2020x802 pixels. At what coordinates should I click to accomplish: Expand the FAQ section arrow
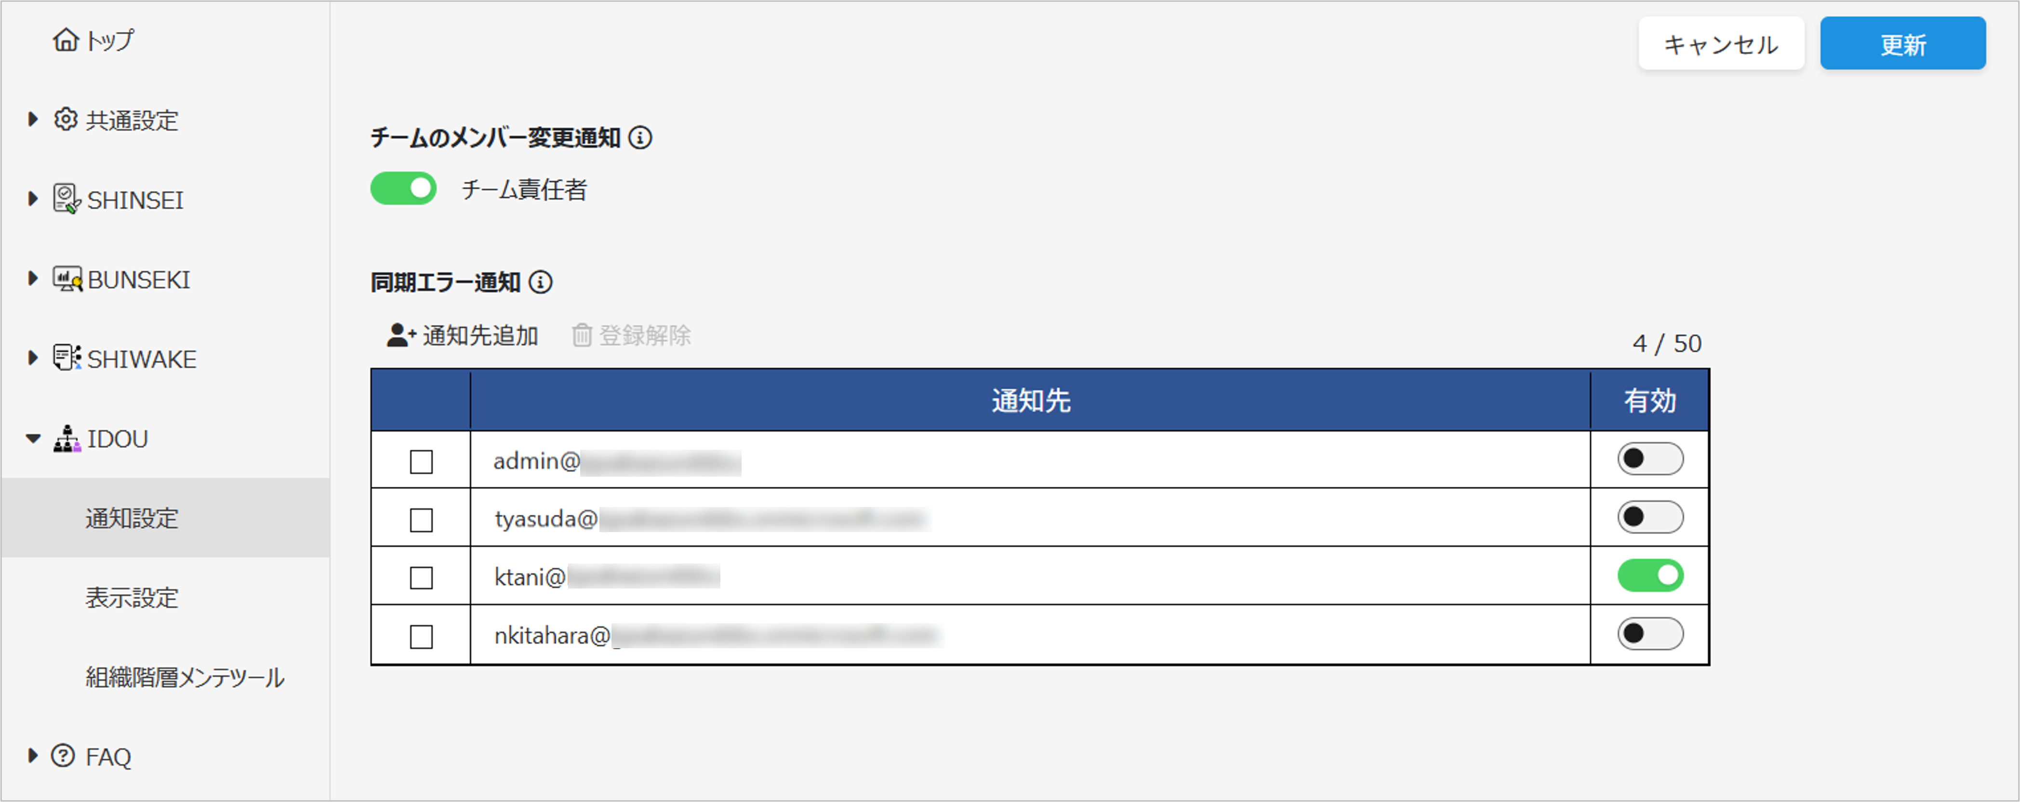(33, 756)
